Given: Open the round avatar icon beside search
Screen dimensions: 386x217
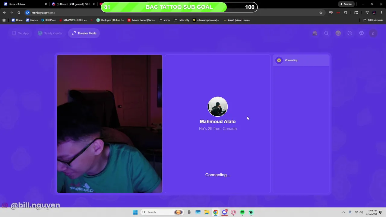Looking at the screenshot, I should click(x=338, y=33).
